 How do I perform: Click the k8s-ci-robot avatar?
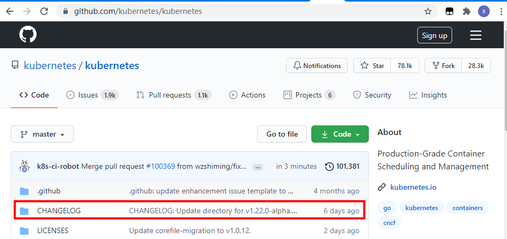[x=24, y=167]
